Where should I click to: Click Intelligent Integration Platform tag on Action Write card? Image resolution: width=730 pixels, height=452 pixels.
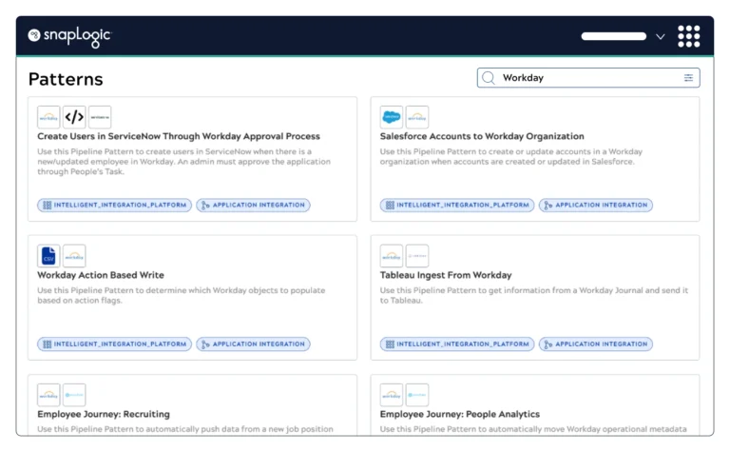coord(114,344)
